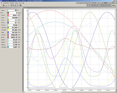Image resolution: width=117 pixels, height=93 pixels.
Task: Select the Net radio bullet
Action: click(x=1, y=13)
